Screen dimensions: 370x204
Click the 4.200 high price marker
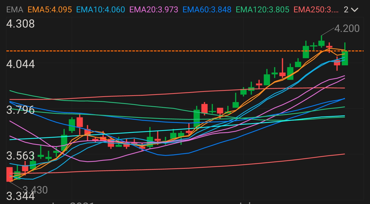tap(347, 28)
